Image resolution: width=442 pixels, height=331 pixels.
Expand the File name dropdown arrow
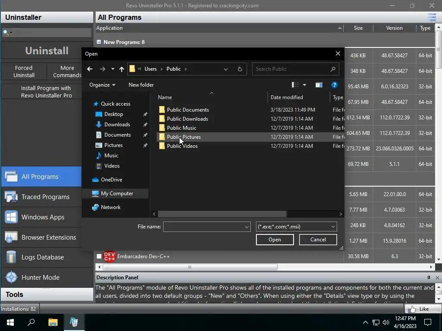246,227
